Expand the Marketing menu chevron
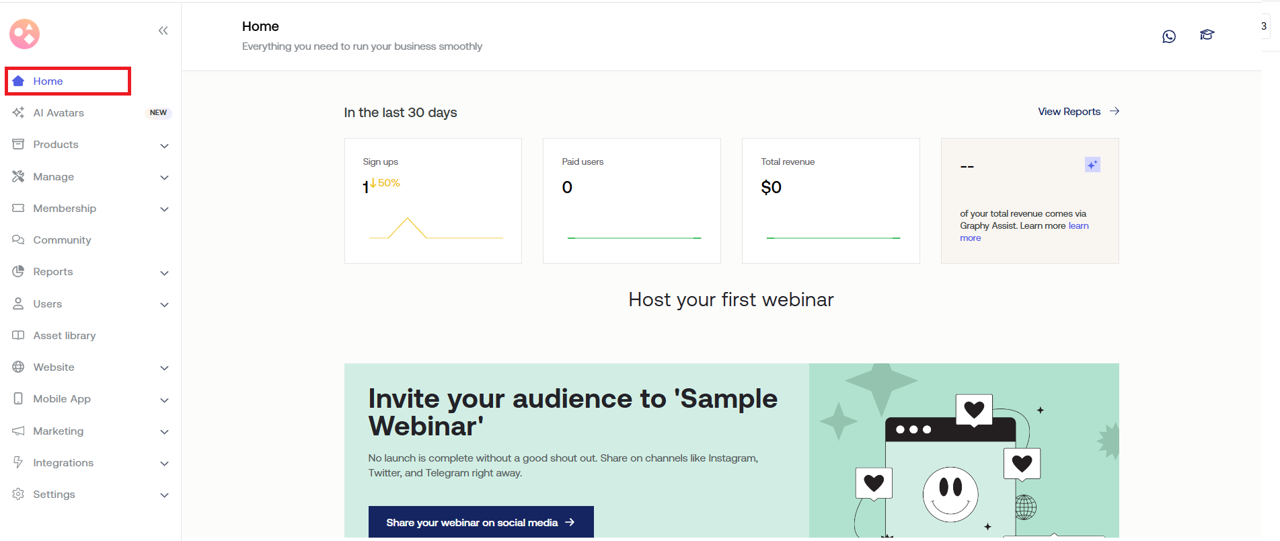 [x=164, y=432]
